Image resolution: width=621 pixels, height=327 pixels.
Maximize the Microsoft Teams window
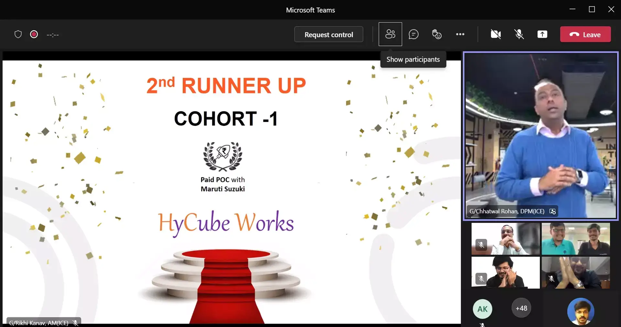click(x=592, y=9)
